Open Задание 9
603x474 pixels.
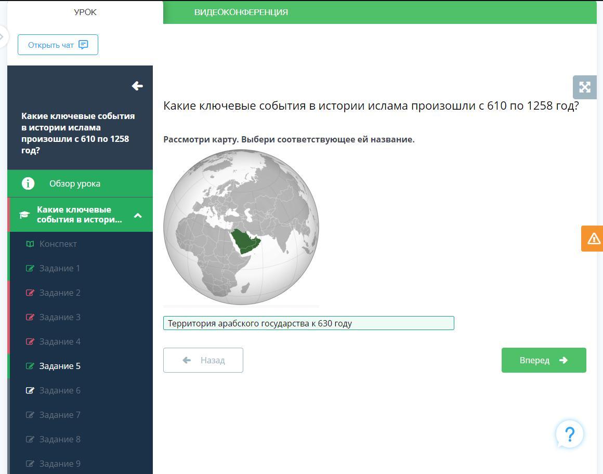[60, 464]
